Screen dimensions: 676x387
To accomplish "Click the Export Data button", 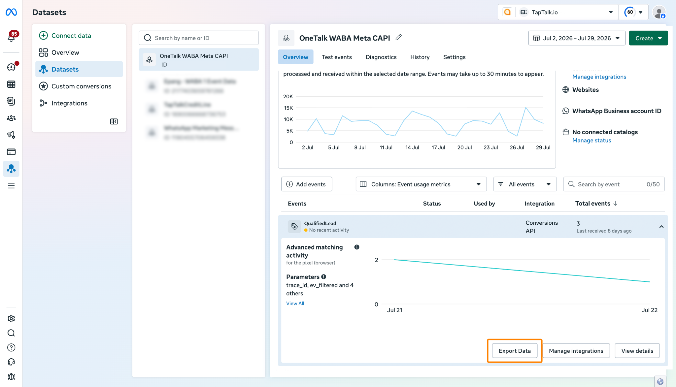I will [515, 351].
